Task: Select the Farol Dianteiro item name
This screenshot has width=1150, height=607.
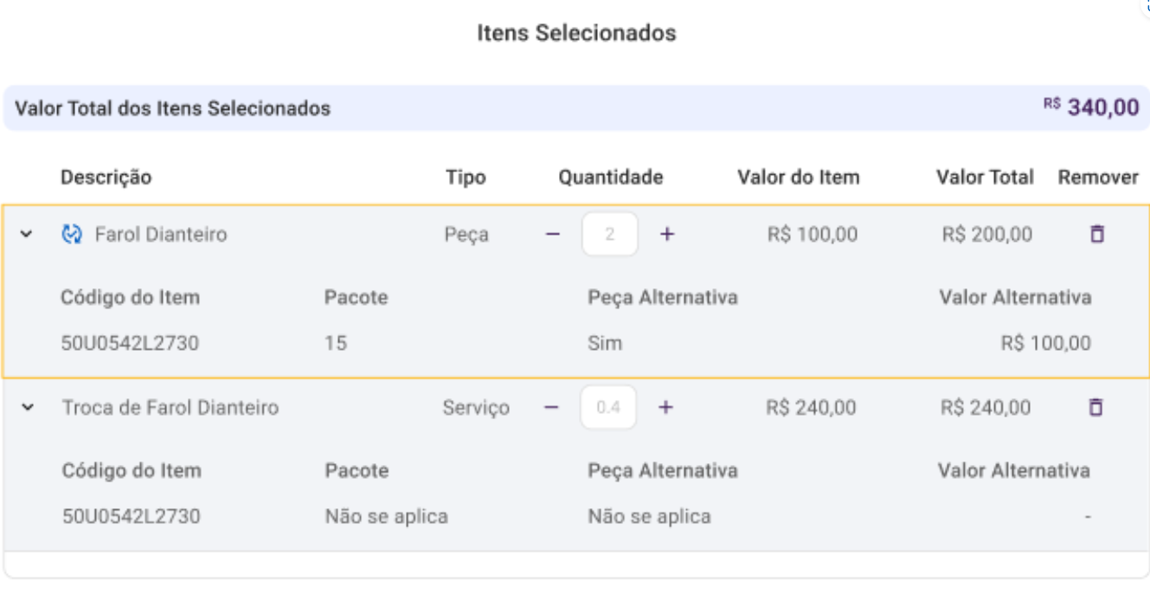Action: [x=161, y=234]
